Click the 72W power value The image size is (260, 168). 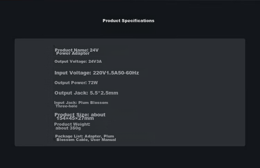(93, 82)
